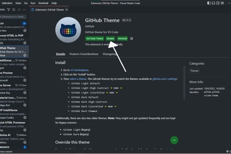Refresh the extensions list

[14, 10]
